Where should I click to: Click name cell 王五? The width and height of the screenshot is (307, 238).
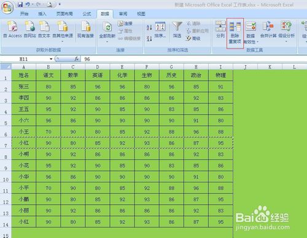pos(24,109)
